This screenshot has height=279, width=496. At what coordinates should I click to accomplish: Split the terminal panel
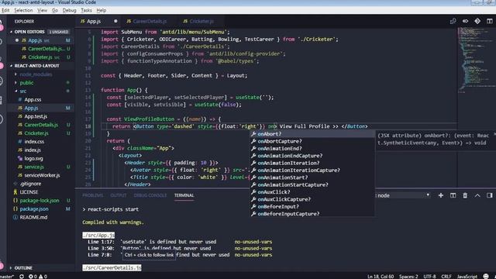point(453,195)
